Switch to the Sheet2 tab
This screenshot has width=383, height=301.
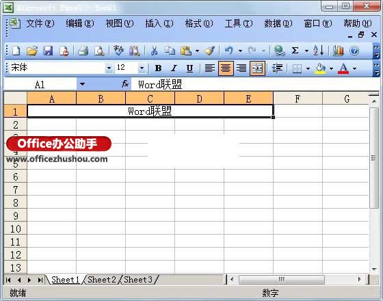[102, 280]
